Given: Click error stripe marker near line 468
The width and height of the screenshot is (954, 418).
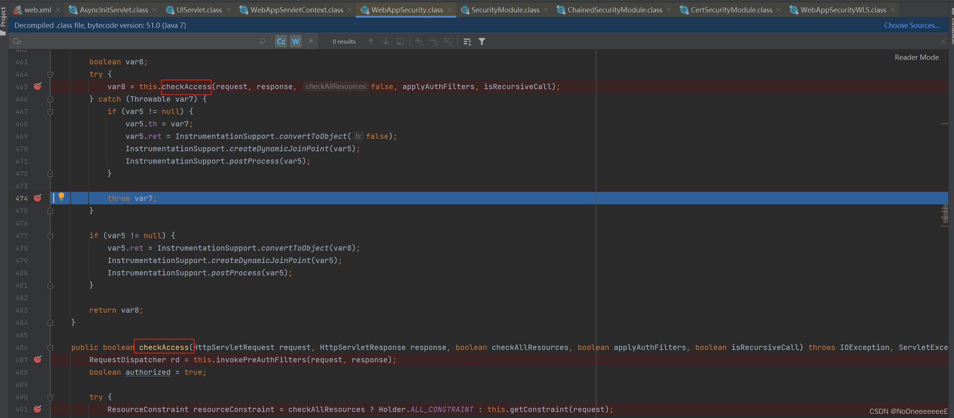Looking at the screenshot, I should (x=944, y=123).
